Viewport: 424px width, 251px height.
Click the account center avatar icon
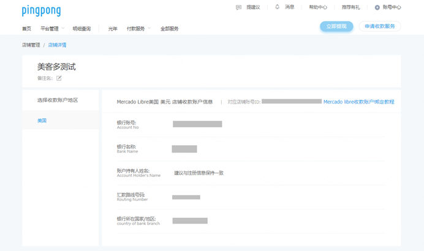(x=377, y=7)
